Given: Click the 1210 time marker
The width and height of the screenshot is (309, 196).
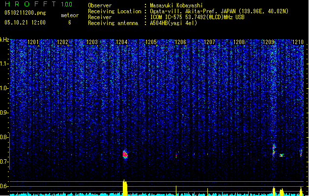Looking at the screenshot, I should coord(298,42).
